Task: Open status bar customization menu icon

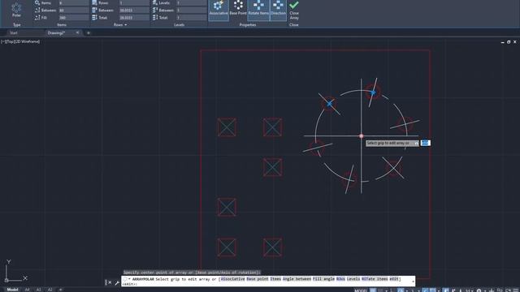Action: pyautogui.click(x=516, y=290)
